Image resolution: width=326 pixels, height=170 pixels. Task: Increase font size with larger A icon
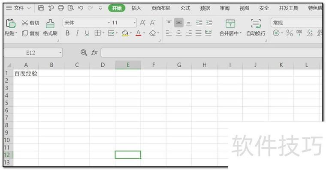click(142, 23)
